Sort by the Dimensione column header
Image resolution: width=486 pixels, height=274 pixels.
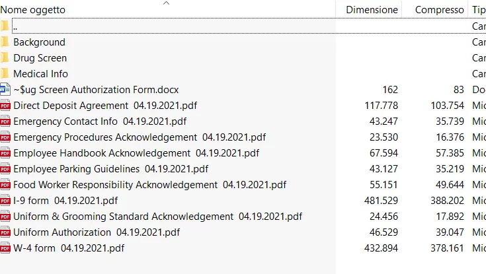click(x=372, y=10)
